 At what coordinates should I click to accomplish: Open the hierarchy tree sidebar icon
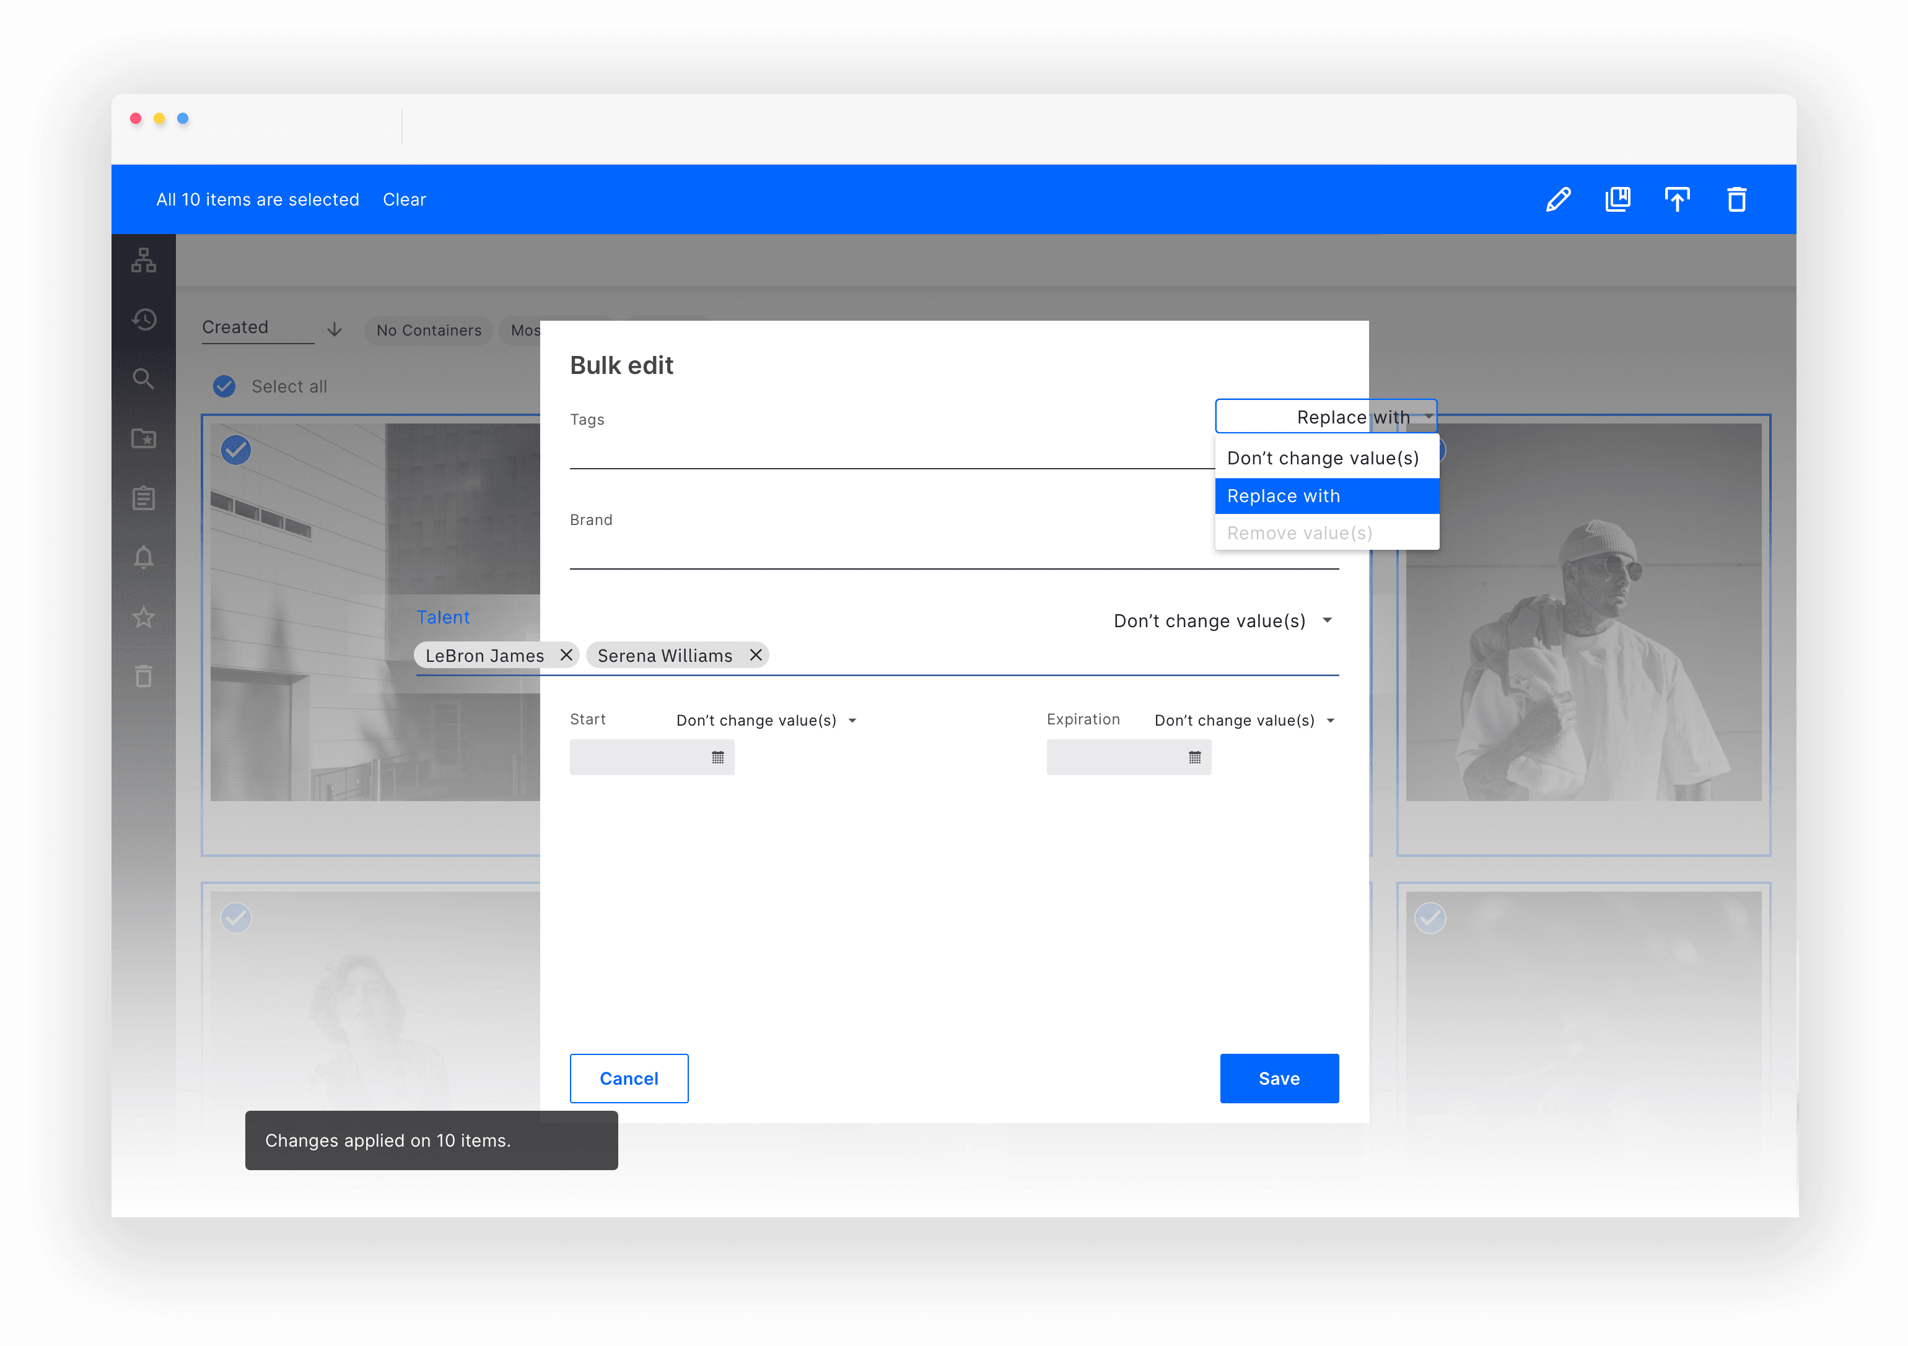[x=144, y=260]
